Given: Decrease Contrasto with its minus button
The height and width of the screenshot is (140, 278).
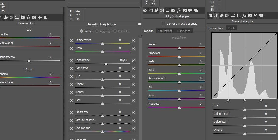Looking at the screenshot, I should point(72,68).
